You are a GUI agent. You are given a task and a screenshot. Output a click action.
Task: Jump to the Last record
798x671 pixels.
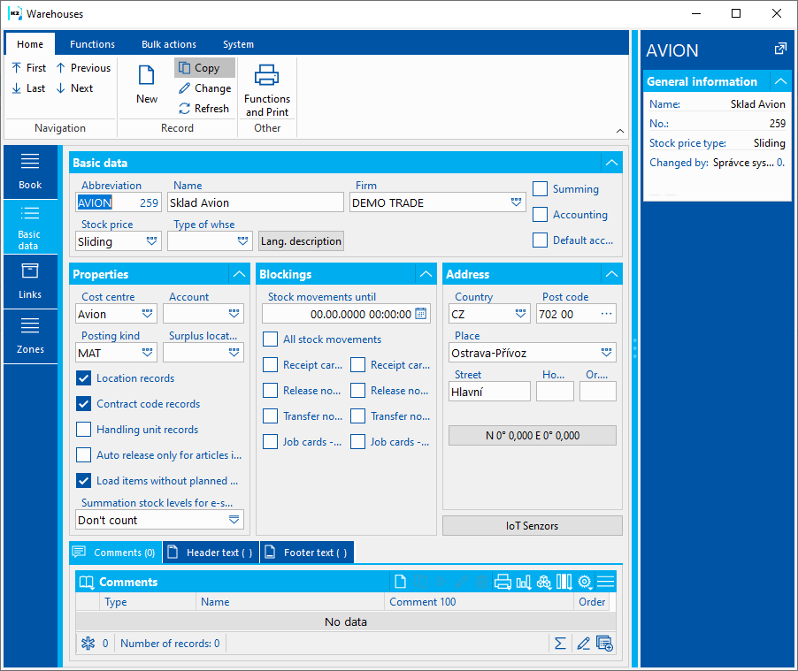point(29,88)
